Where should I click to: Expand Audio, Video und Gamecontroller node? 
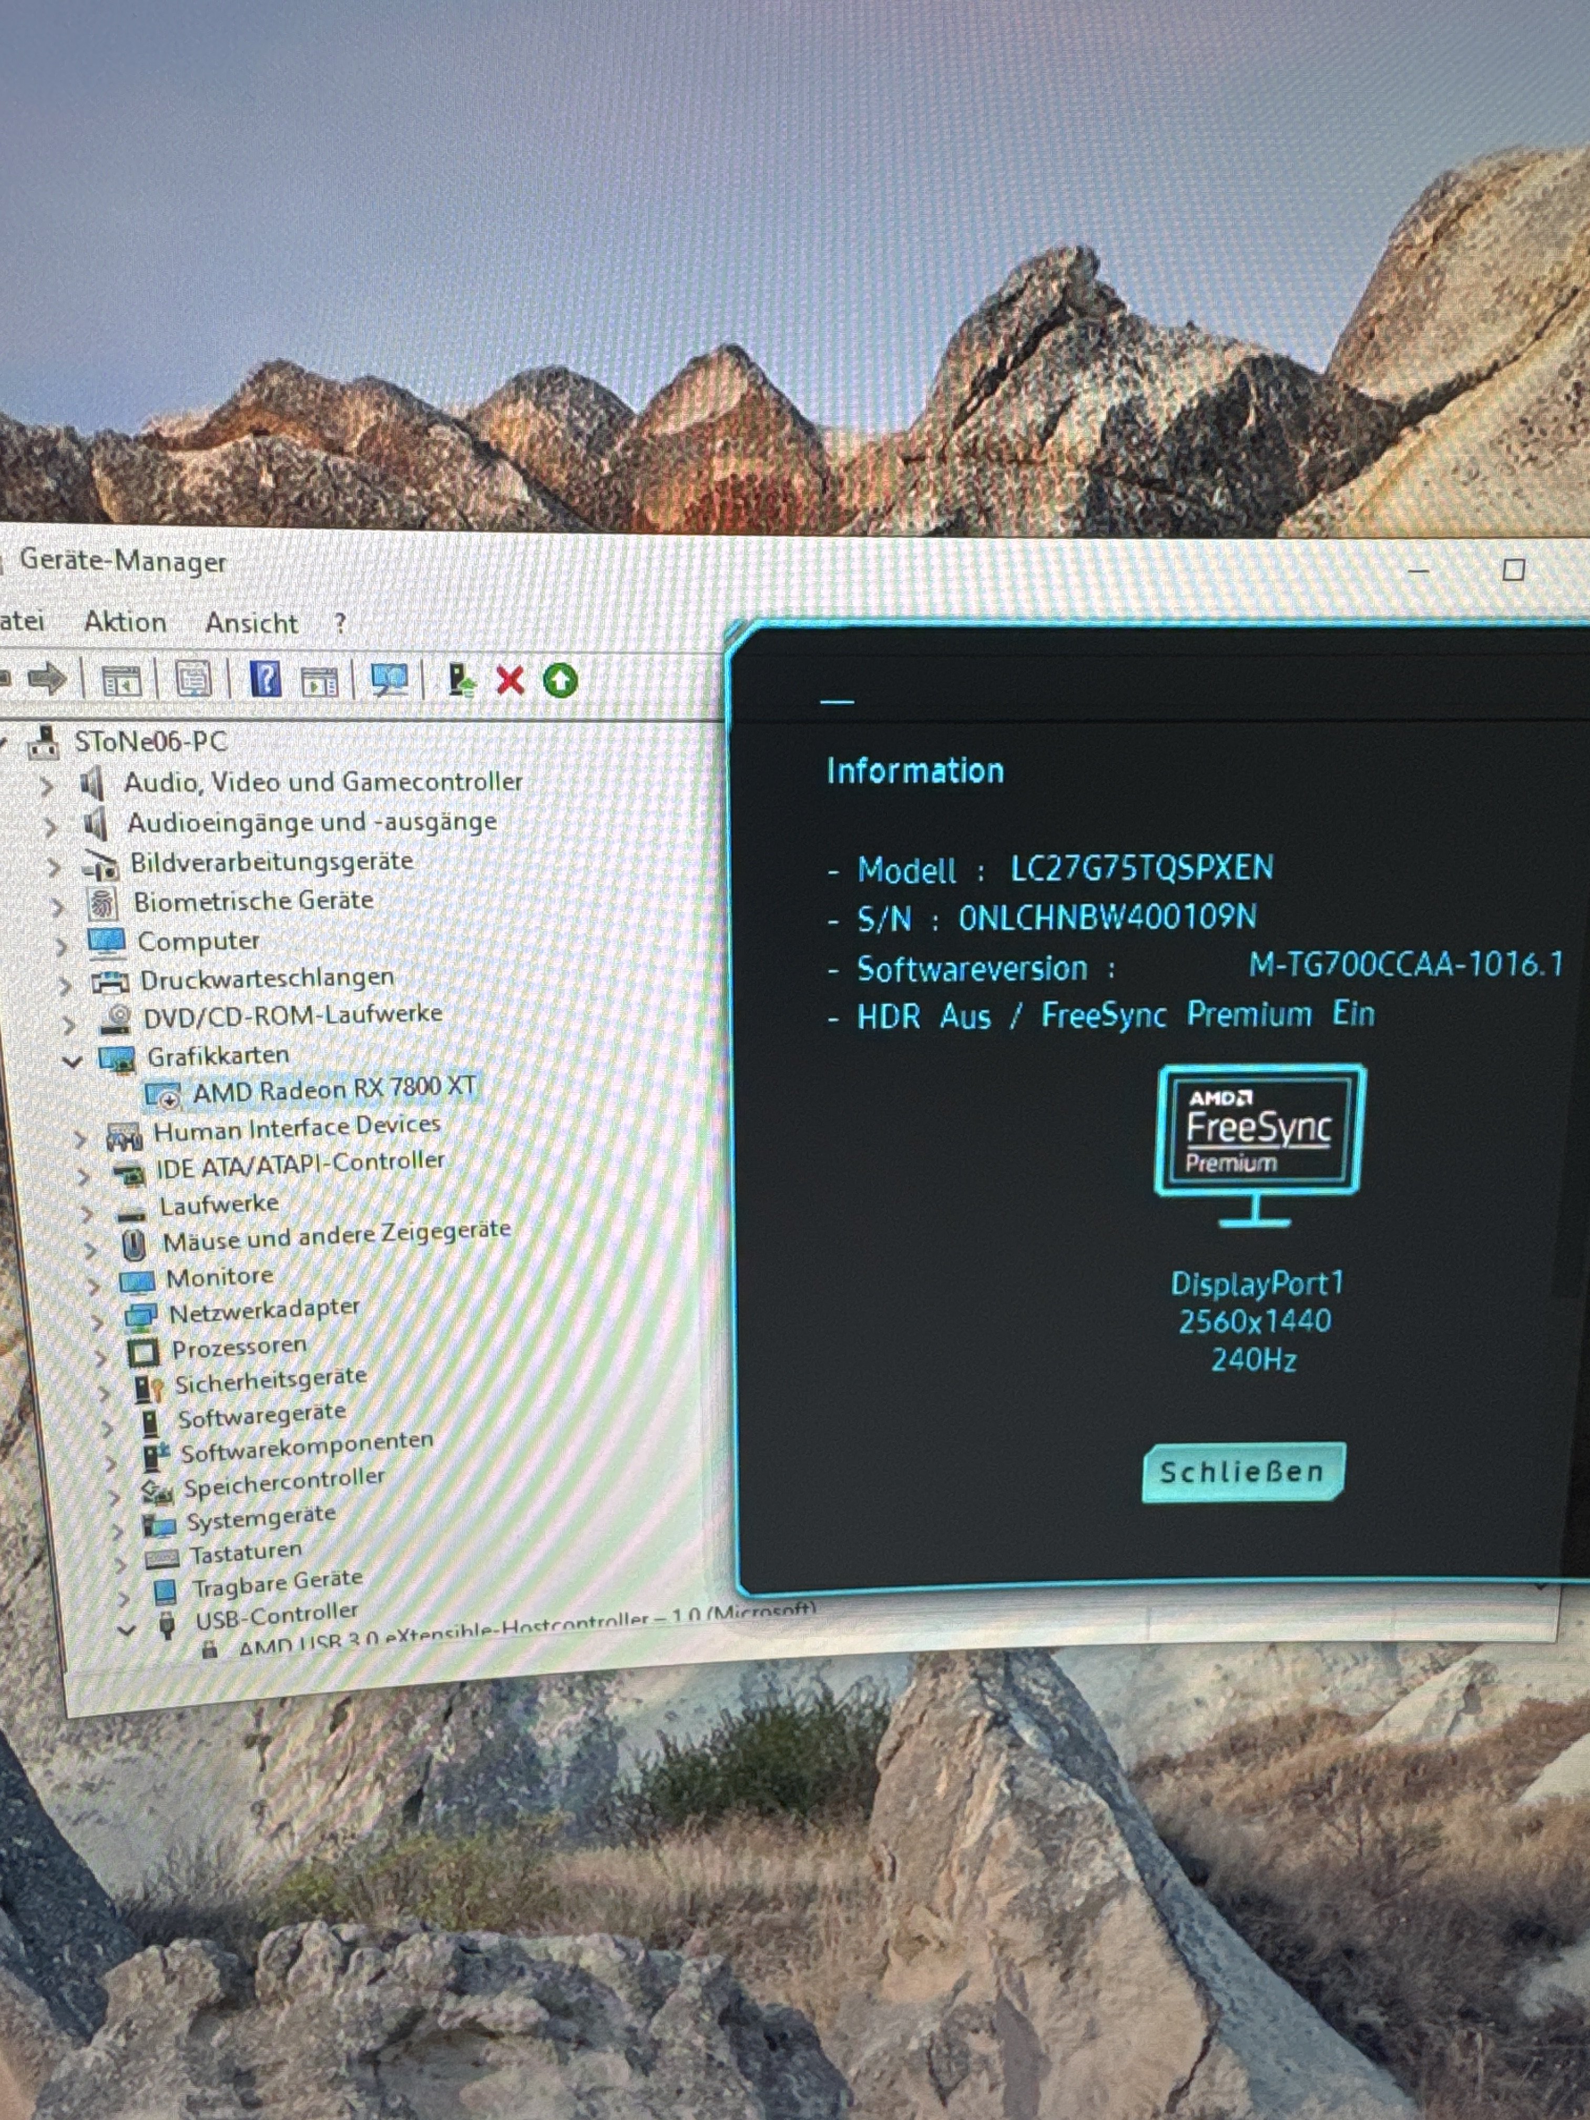(x=46, y=786)
